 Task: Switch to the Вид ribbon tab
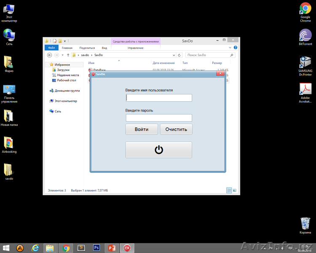point(104,48)
